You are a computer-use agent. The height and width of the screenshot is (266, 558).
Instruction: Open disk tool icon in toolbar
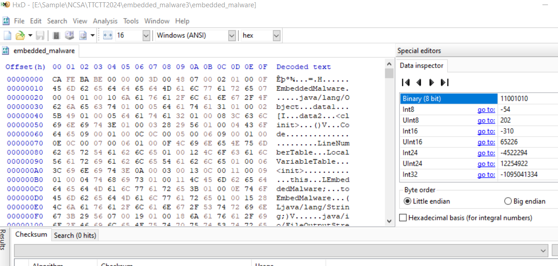(x=69, y=35)
